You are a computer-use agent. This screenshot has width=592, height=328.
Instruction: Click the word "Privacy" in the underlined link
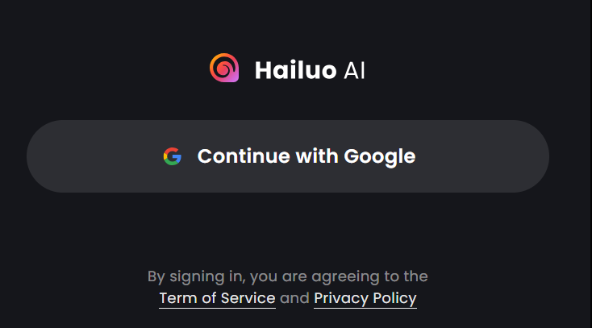pyautogui.click(x=341, y=298)
